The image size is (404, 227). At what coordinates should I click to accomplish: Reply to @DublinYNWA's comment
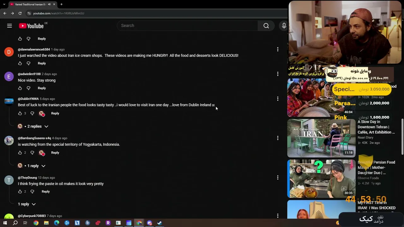pos(55,113)
